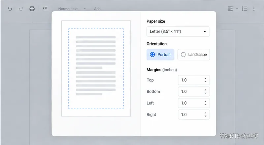Click the Bottom margin stepper arrows

click(205, 91)
